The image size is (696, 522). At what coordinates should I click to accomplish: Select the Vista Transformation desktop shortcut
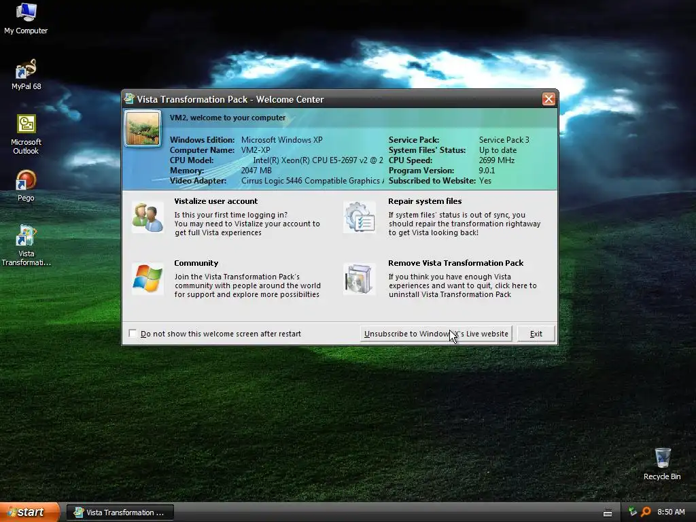(x=26, y=245)
